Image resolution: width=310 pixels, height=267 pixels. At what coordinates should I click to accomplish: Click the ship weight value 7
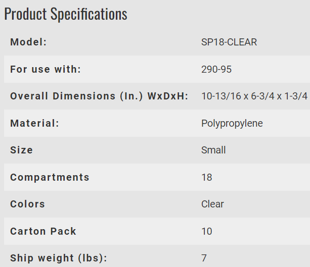[204, 258]
